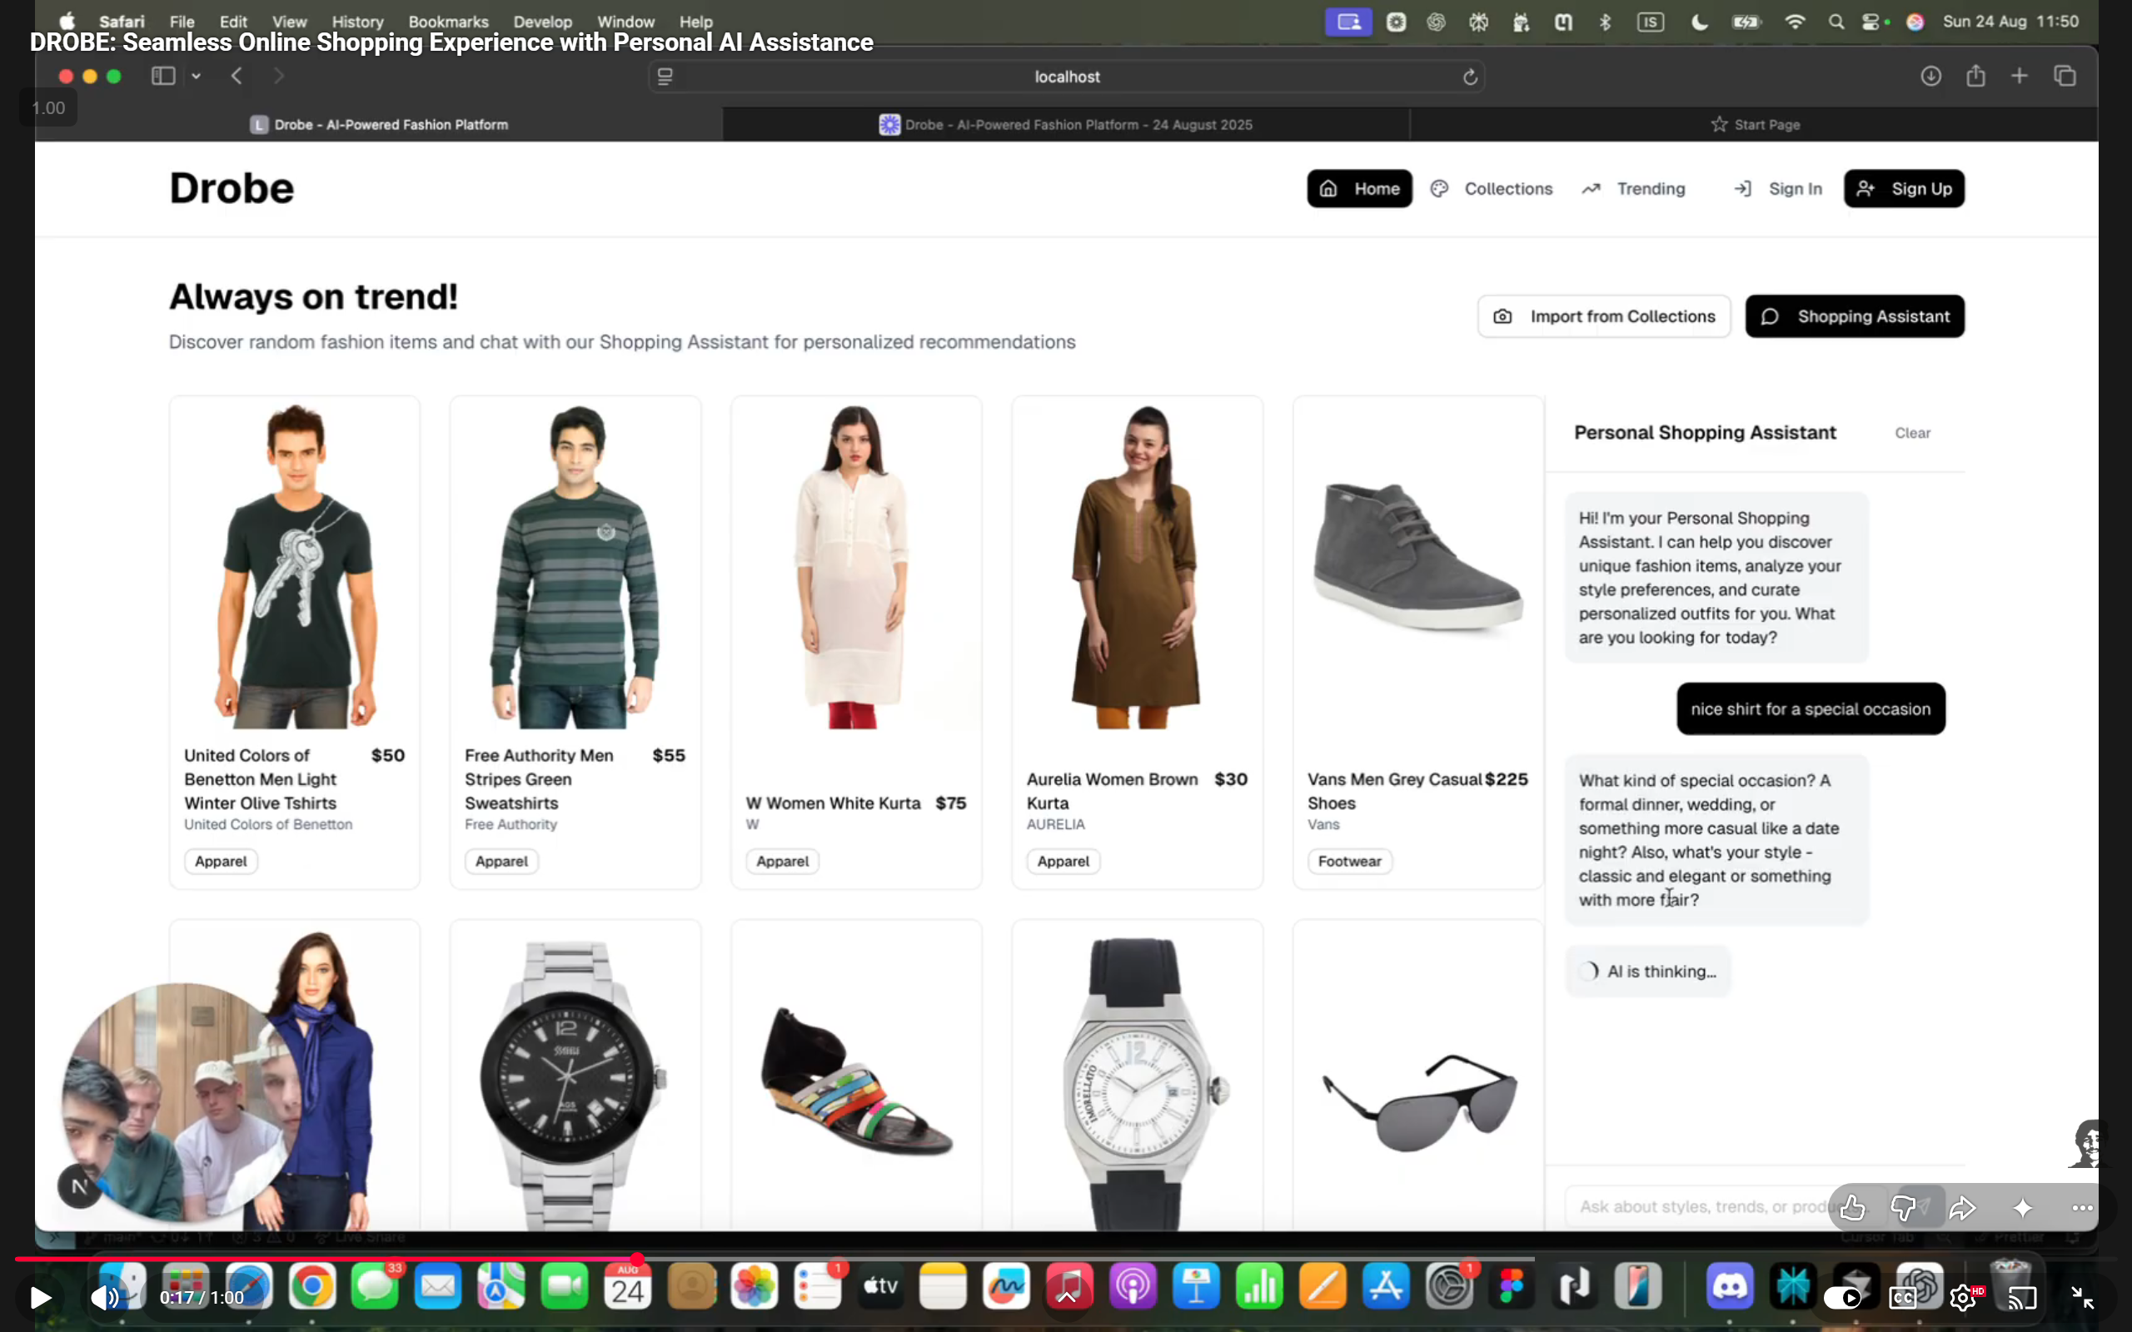
Task: Open the Safari share sheet icon
Action: [1976, 76]
